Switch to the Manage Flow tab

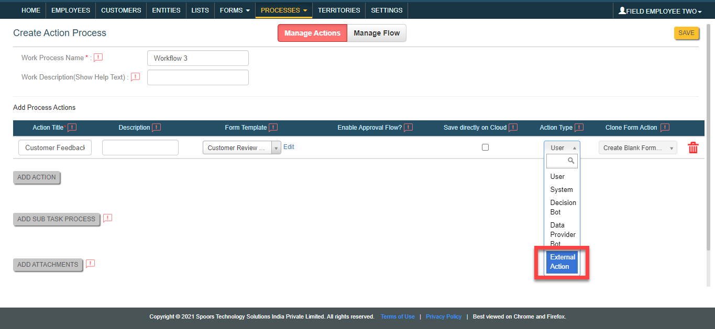coord(377,32)
